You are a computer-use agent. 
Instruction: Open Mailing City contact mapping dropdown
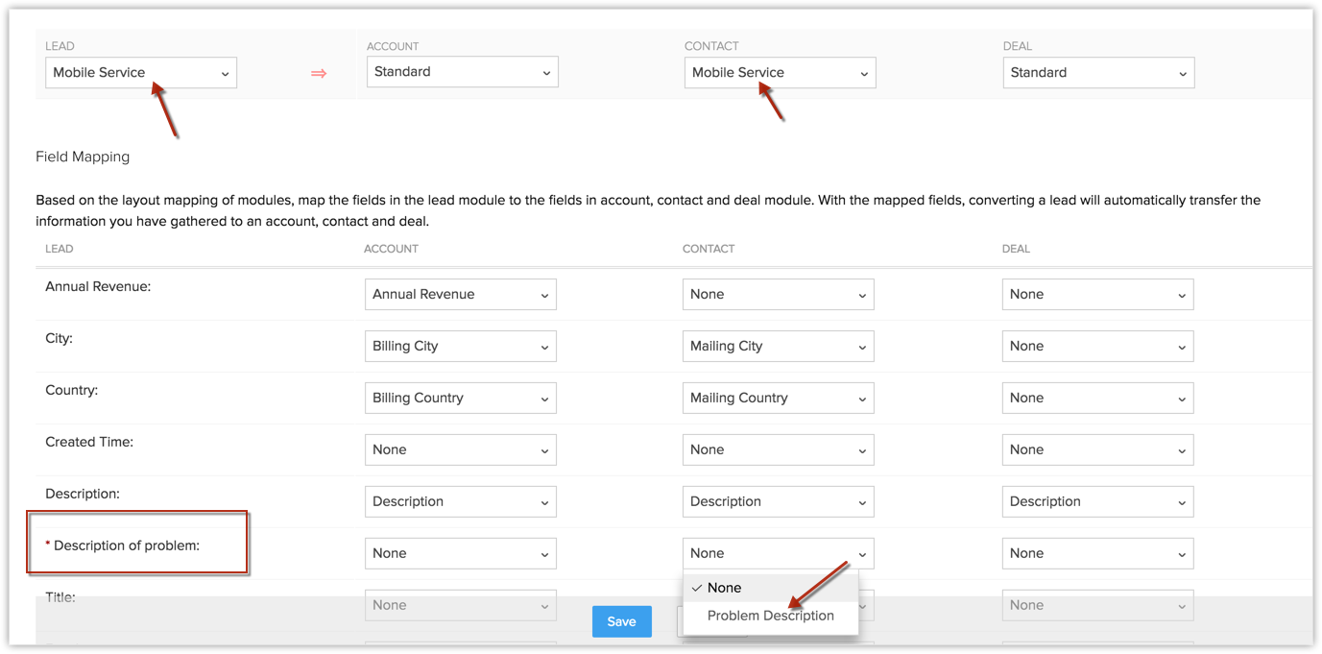point(778,347)
